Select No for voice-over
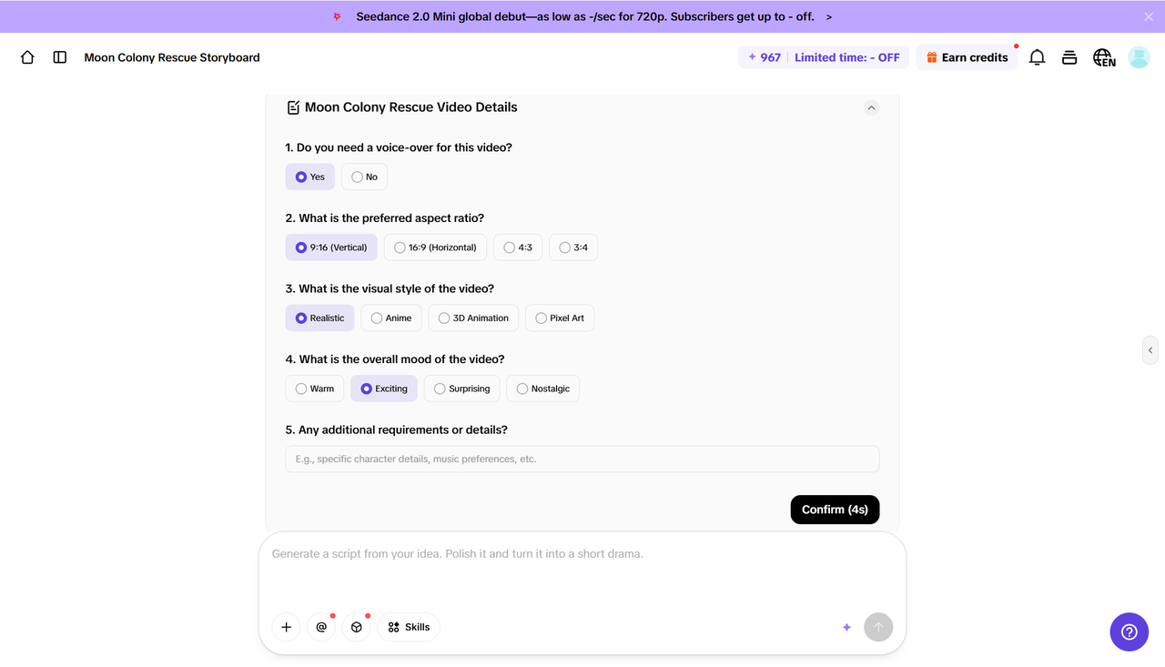Screen dimensions: 1165x667 pyautogui.click(x=364, y=177)
